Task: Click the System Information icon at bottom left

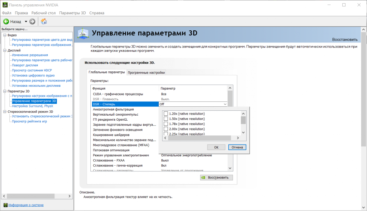Action: pyautogui.click(x=5, y=205)
